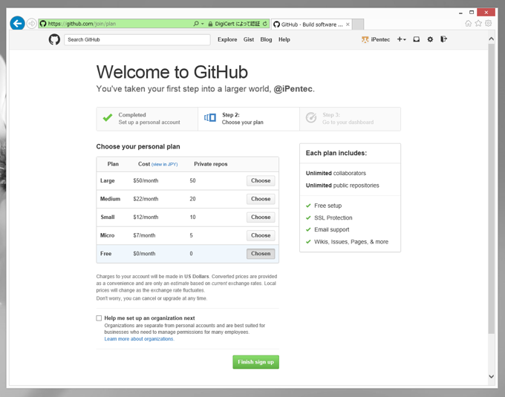Open the browser home icon
Viewport: 505px width, 397px height.
[469, 23]
